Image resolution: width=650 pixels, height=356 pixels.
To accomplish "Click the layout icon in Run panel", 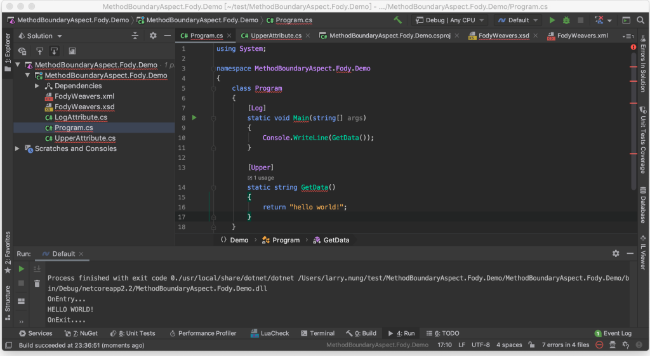I will [x=21, y=301].
